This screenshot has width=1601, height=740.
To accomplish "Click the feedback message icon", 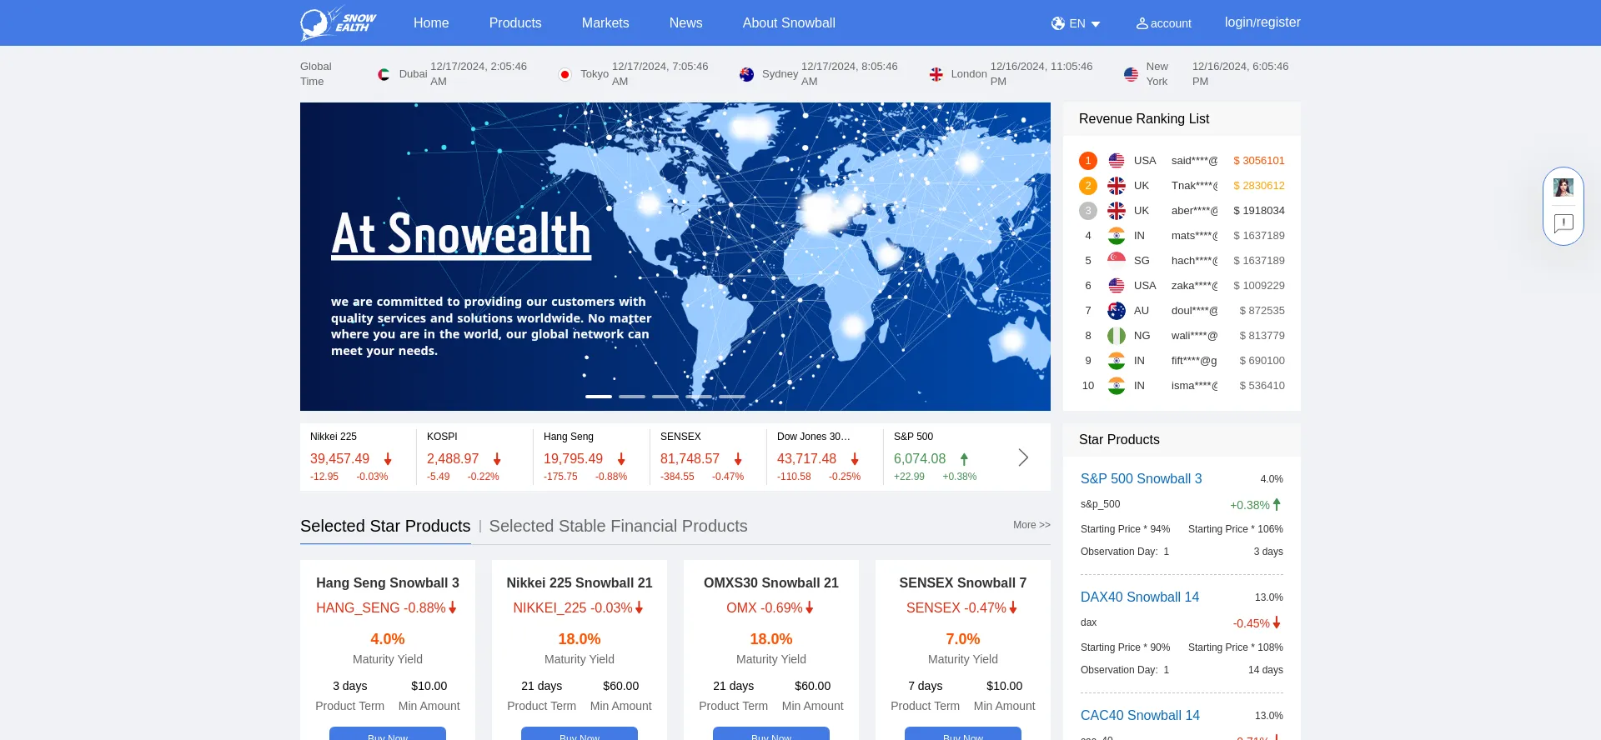I will pyautogui.click(x=1563, y=223).
